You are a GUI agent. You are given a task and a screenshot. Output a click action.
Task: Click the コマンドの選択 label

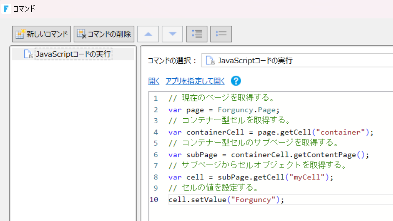coord(172,60)
